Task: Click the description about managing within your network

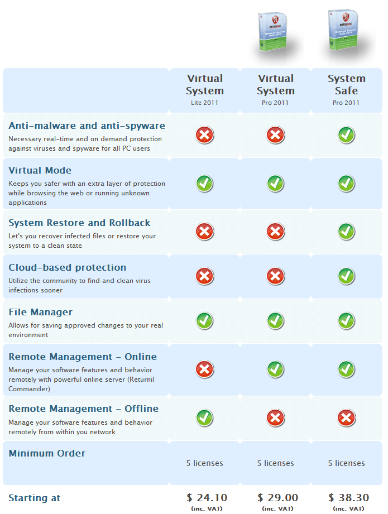Action: click(80, 427)
